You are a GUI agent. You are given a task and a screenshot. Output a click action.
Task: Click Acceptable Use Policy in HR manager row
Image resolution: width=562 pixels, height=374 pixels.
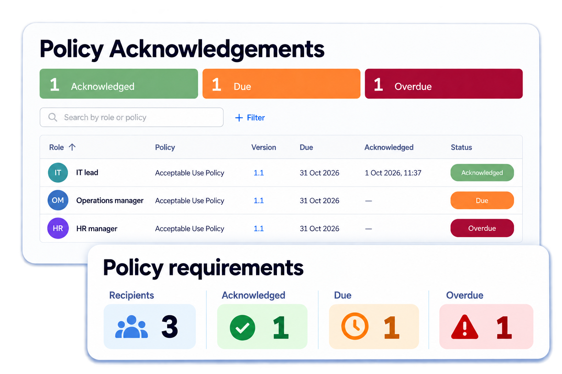(x=190, y=229)
